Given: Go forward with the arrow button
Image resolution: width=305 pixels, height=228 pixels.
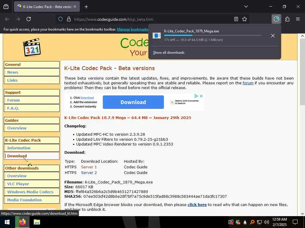Looking at the screenshot, I should pyautogui.click(x=18, y=19).
